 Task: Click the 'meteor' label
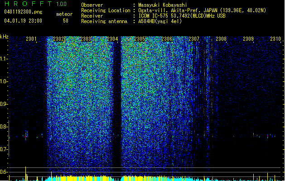coord(64,14)
